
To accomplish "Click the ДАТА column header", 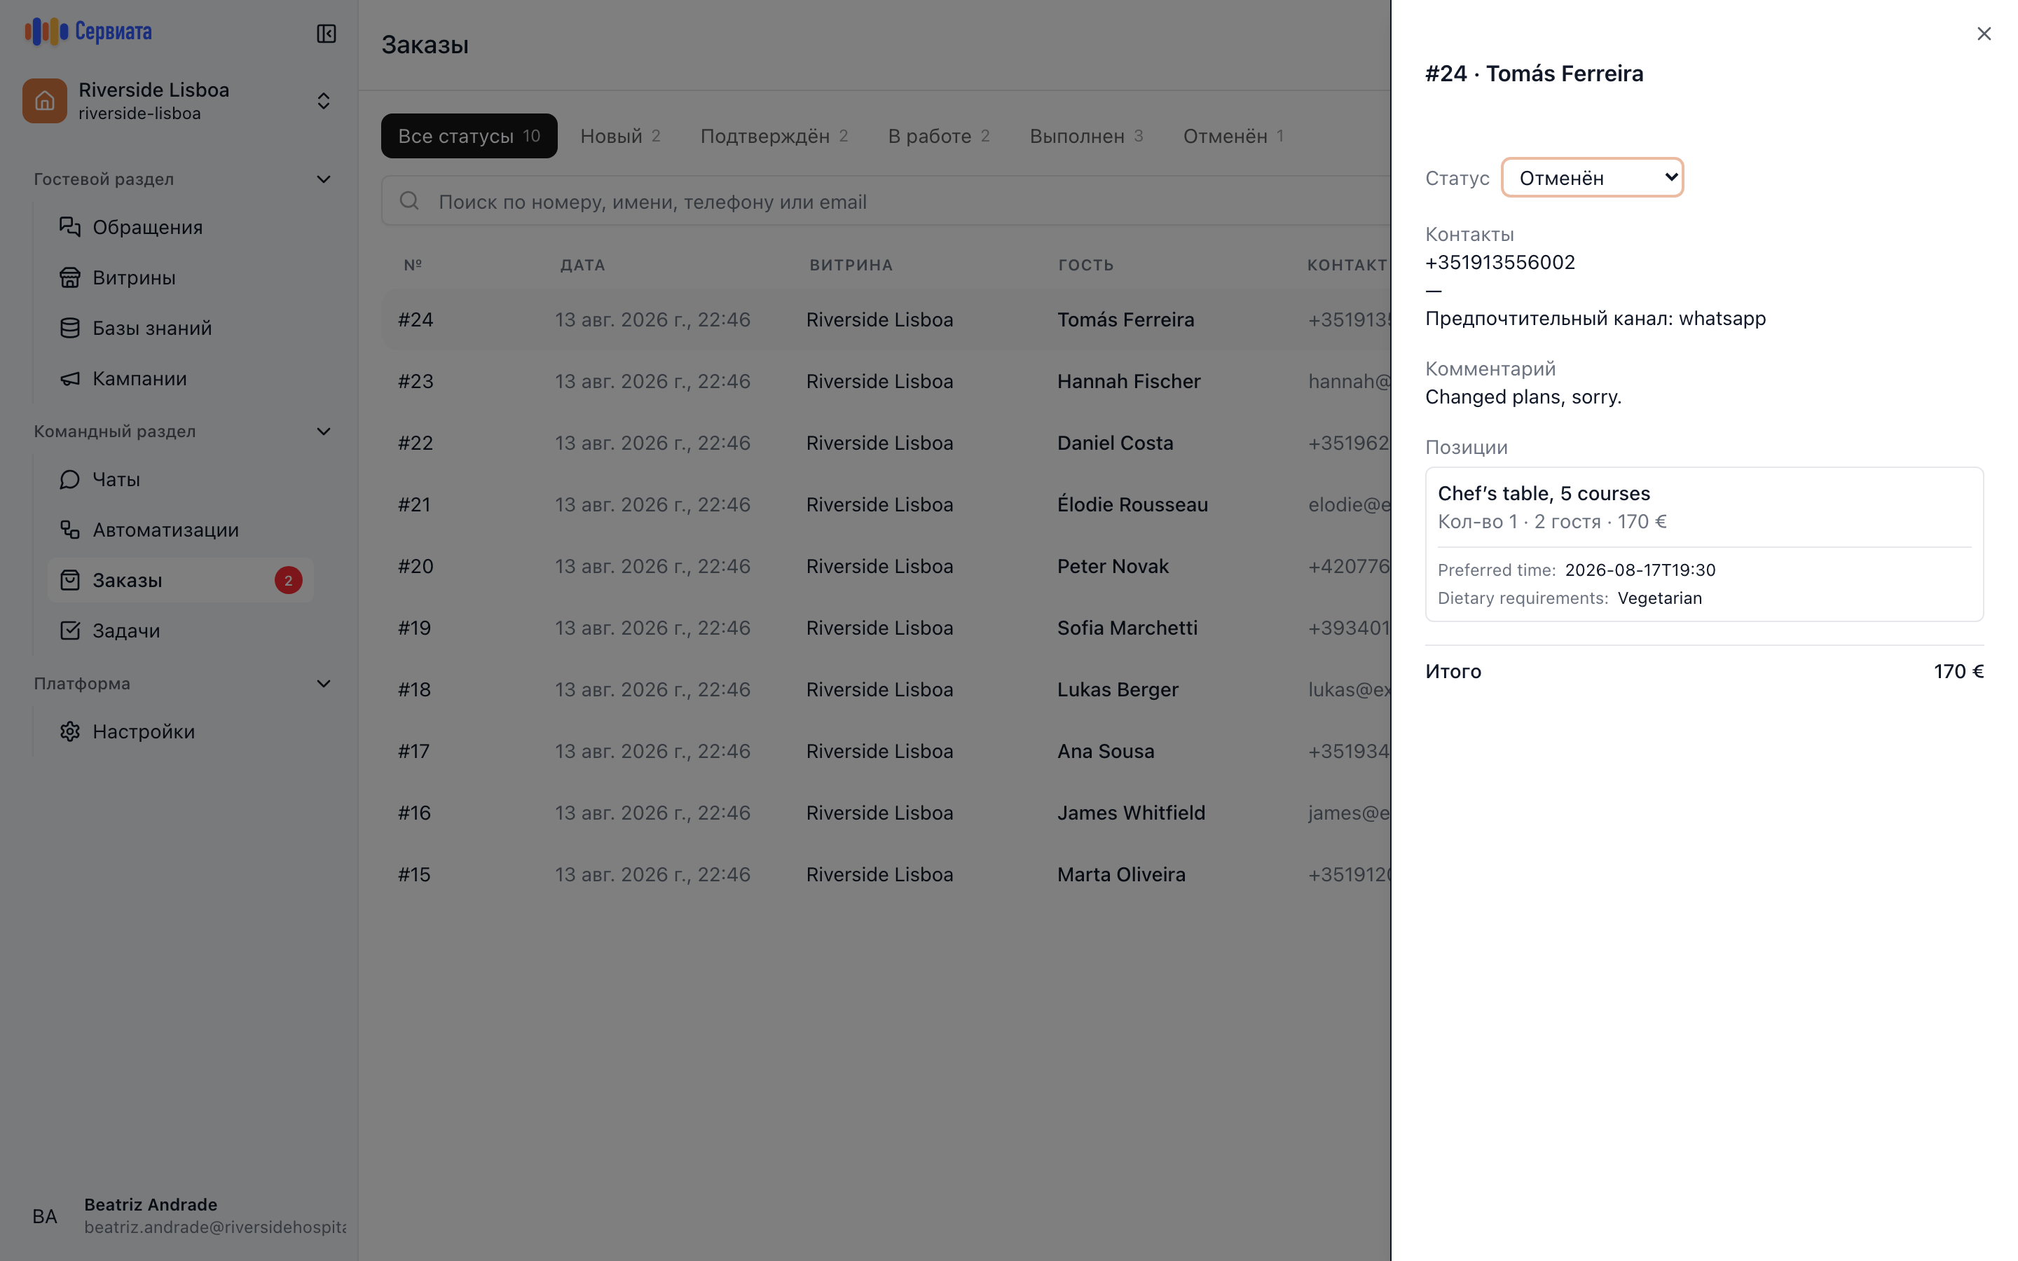I will [x=582, y=266].
